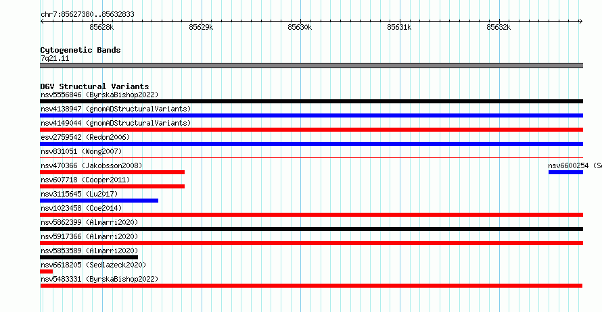Select the black nsv5862399 variant bar

(311, 229)
